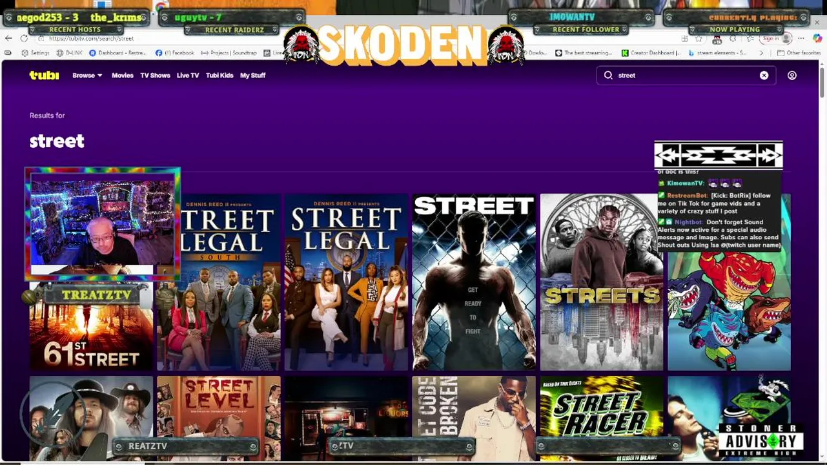This screenshot has height=465, width=827.
Task: Open Street Code Broken poster
Action: pos(474,418)
